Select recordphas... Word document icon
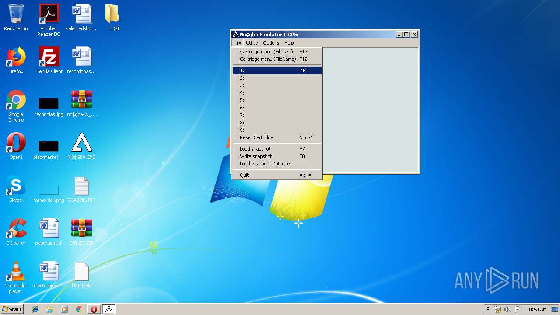Screen dimensions: 560x315 81,60
